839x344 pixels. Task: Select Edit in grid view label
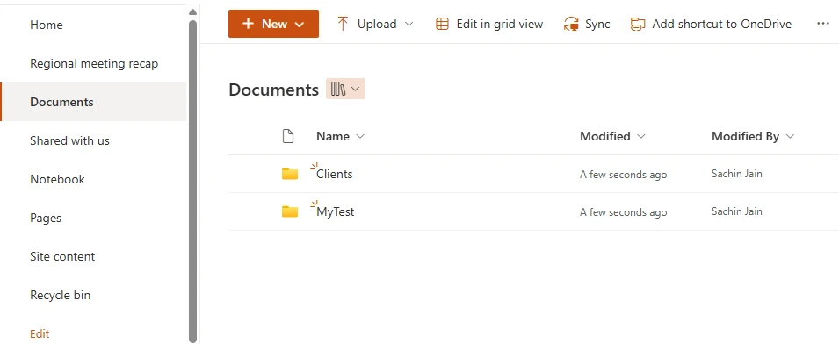click(x=500, y=24)
